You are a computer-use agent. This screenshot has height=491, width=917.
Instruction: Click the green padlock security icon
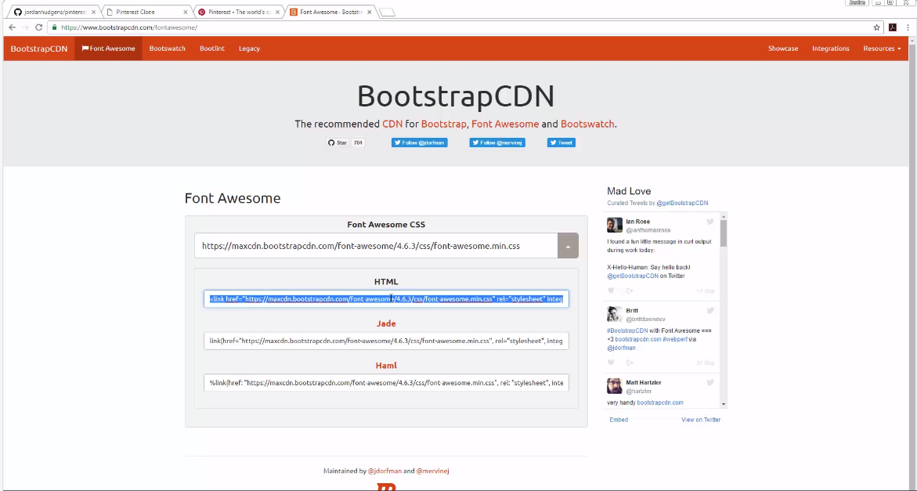tap(54, 27)
